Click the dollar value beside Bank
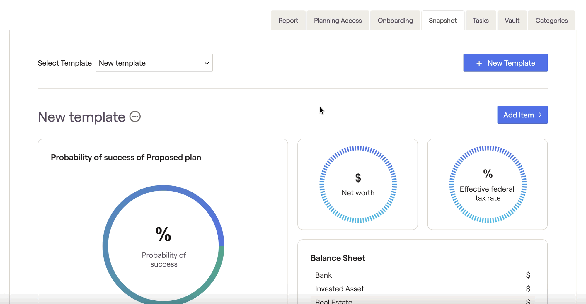 click(528, 275)
